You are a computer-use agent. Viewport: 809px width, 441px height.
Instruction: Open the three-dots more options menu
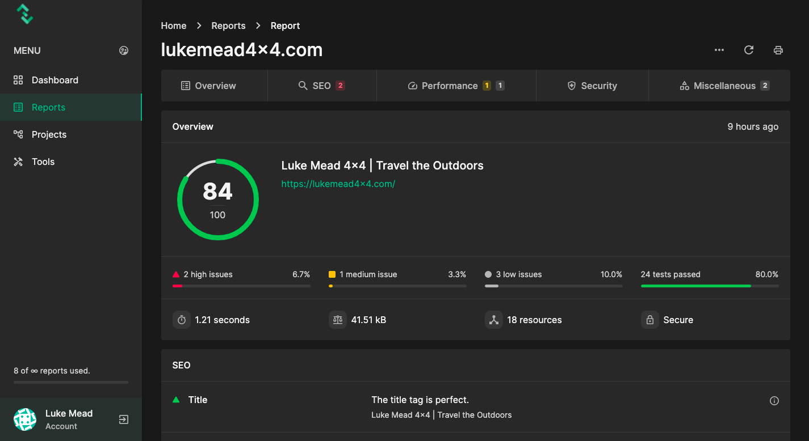(719, 50)
